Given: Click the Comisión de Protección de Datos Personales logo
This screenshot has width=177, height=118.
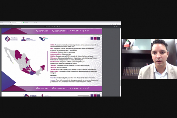Looking at the screenshot, I should [x=28, y=39].
